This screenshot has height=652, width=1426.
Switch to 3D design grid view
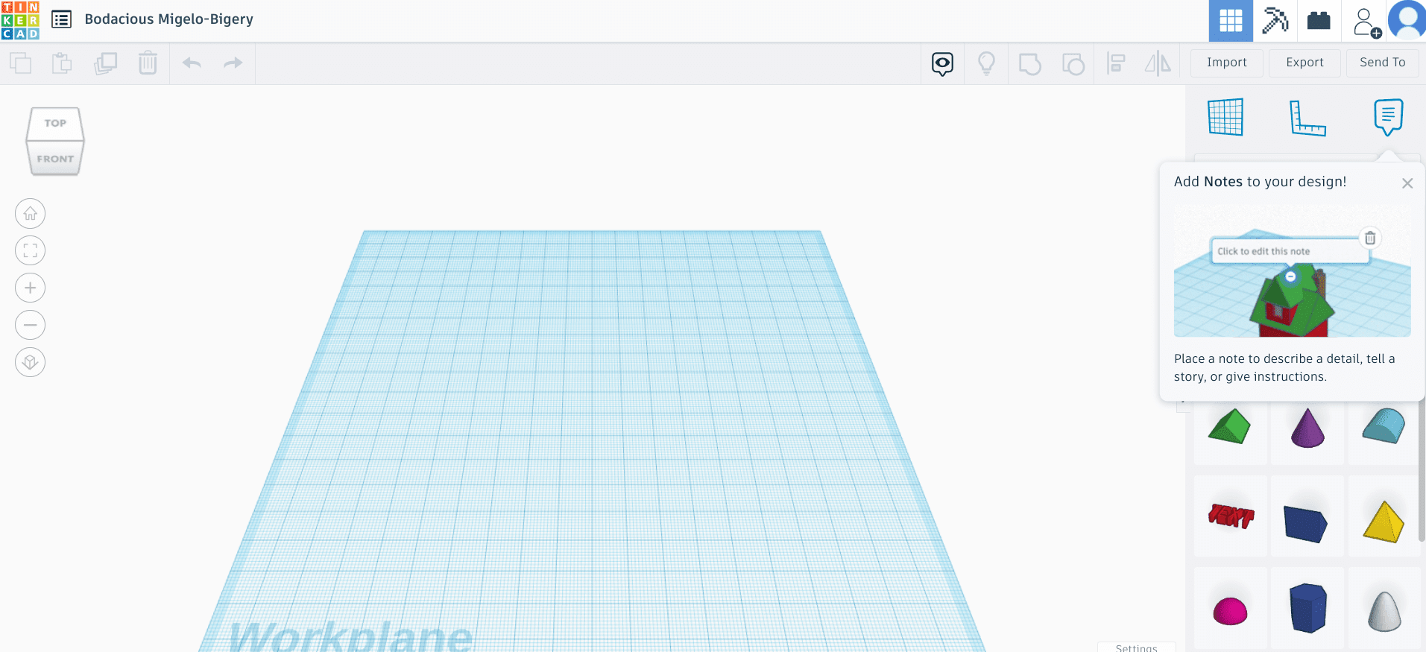pos(1231,21)
